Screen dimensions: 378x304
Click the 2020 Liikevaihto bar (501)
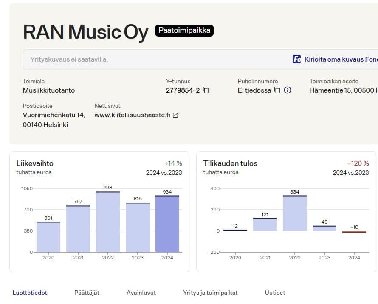click(x=48, y=237)
